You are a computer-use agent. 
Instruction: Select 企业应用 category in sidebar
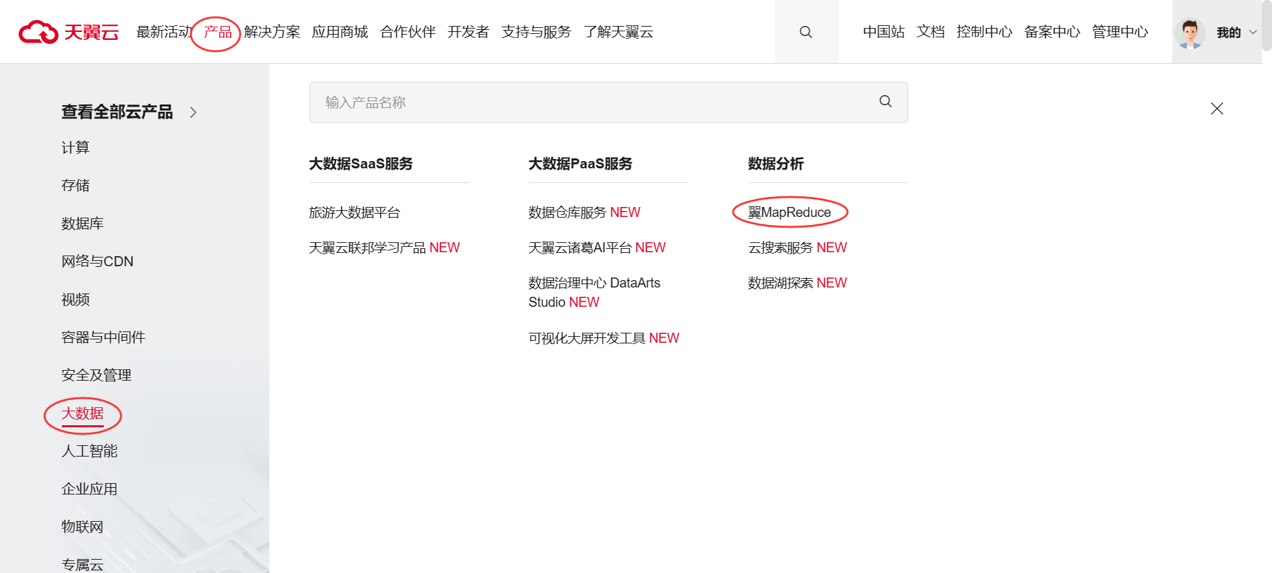(x=89, y=489)
